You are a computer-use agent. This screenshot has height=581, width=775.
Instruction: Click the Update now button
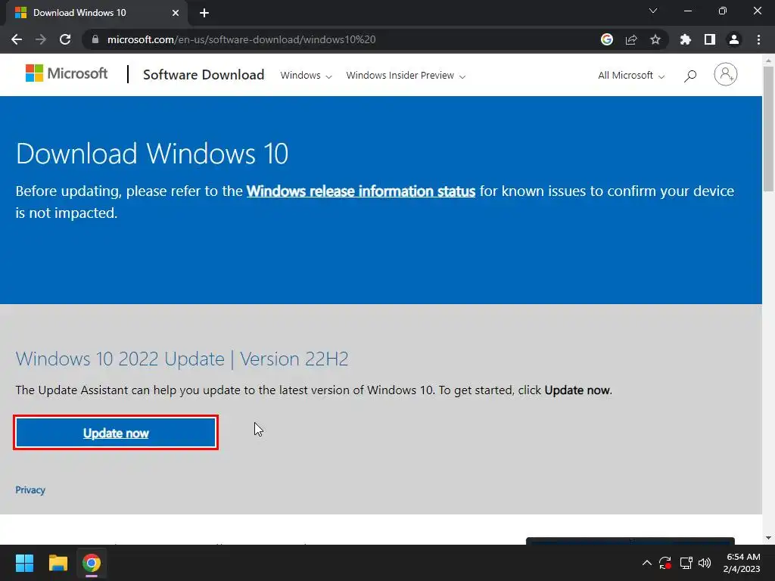coord(116,433)
